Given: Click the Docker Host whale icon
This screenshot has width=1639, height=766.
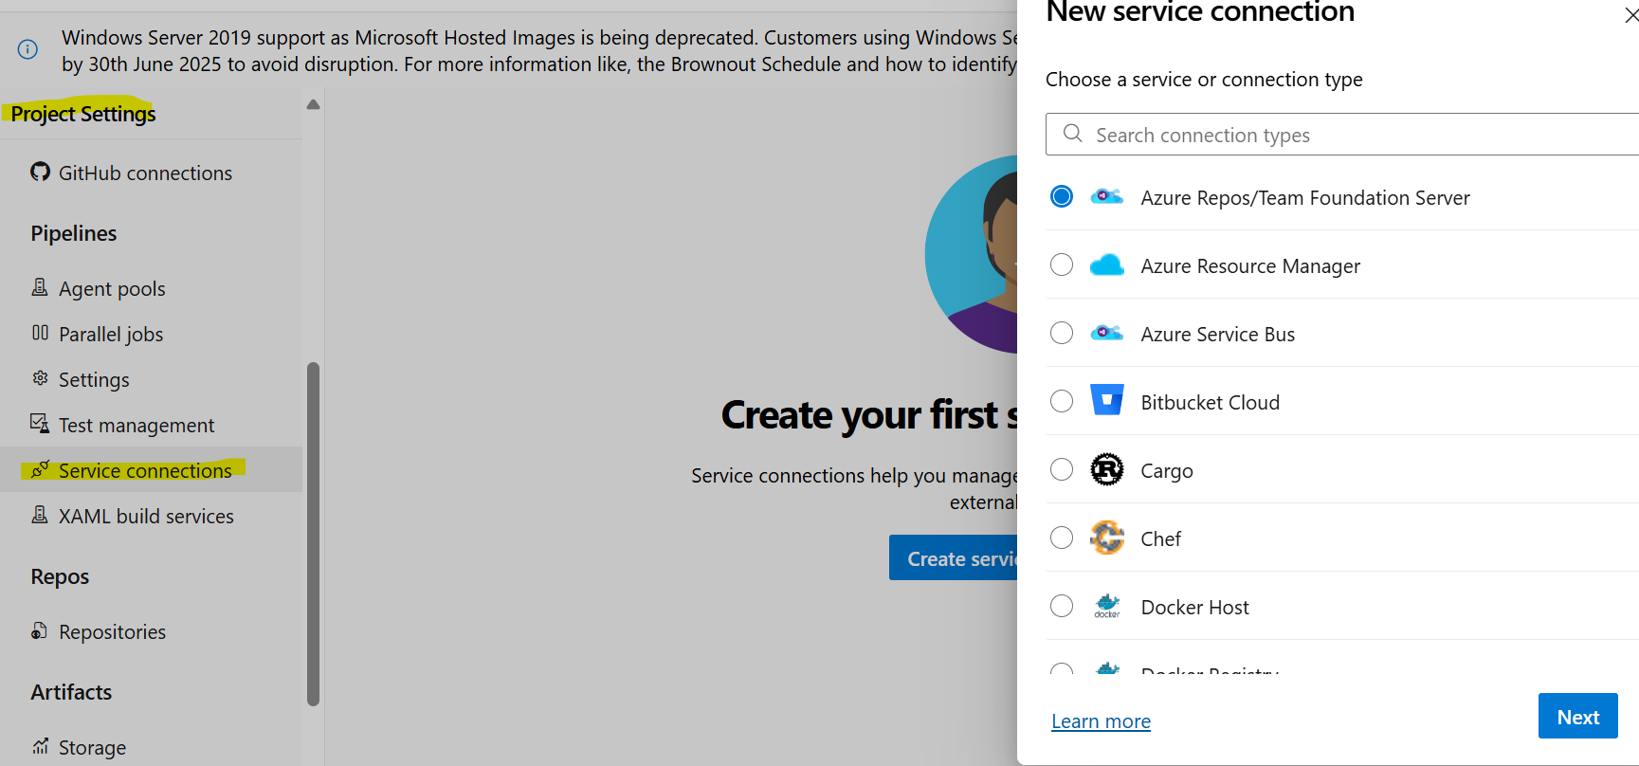Looking at the screenshot, I should point(1107,606).
